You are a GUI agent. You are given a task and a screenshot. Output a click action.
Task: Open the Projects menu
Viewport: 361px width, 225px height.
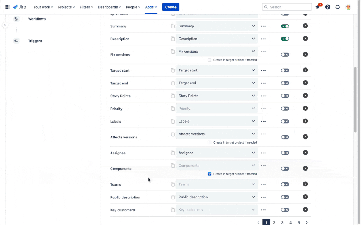pyautogui.click(x=66, y=7)
